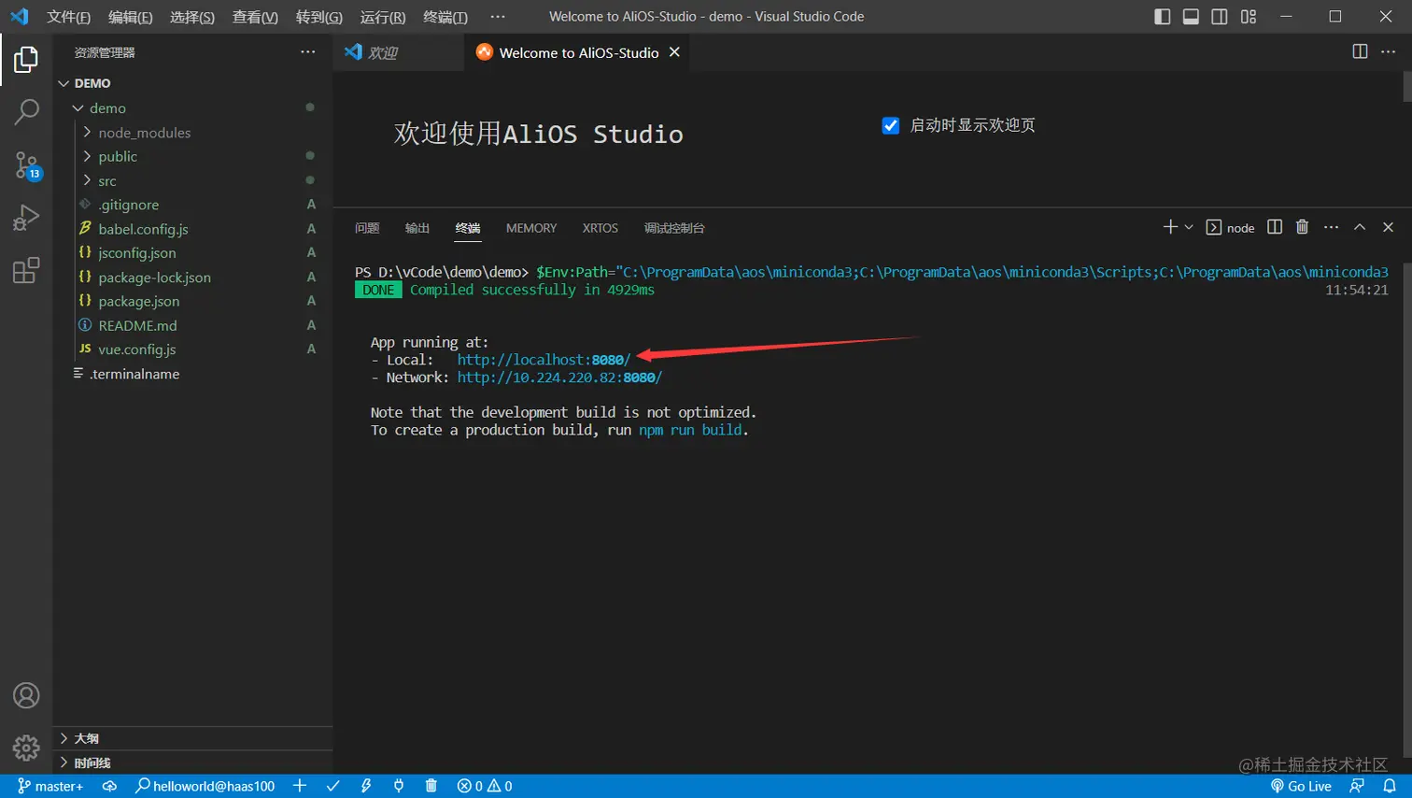Open the Manage gear settings icon
Screen dimensions: 1412x798
tap(26, 748)
